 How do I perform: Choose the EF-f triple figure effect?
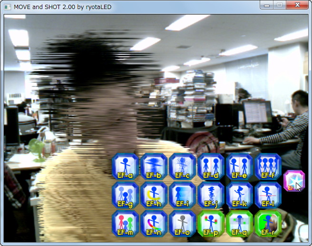coord(268,167)
